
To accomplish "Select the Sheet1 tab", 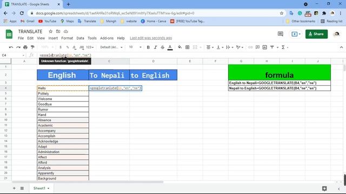I will click(x=41, y=188).
